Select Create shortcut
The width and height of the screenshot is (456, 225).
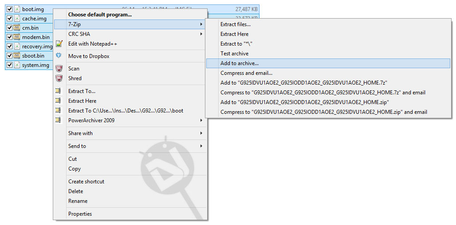point(86,182)
